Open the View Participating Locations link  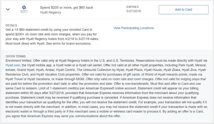[133, 28]
